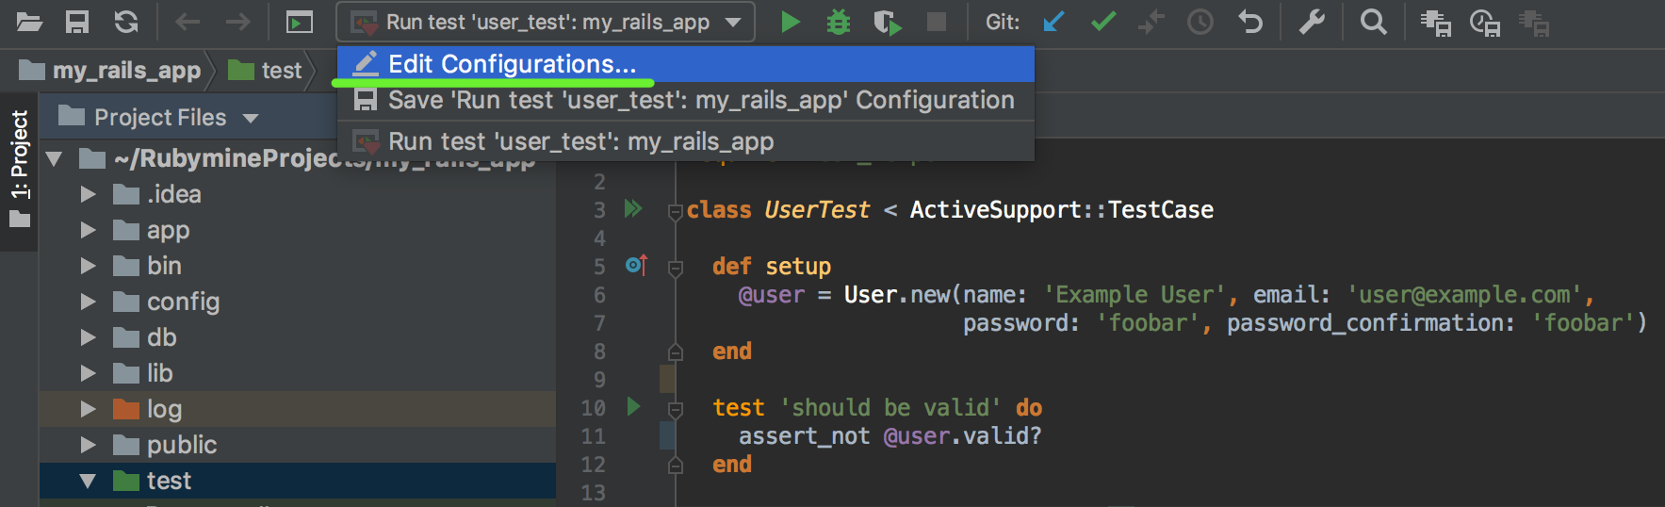Run the configuration with the green play icon
1665x507 pixels.
791,22
